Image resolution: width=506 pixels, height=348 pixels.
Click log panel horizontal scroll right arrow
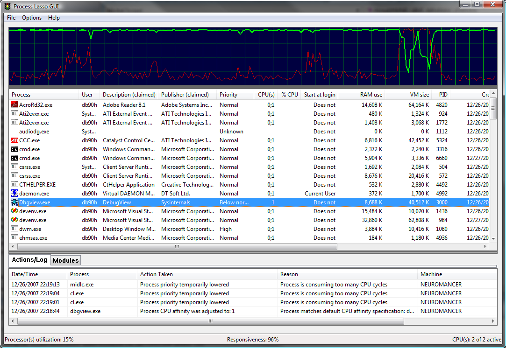click(493, 321)
